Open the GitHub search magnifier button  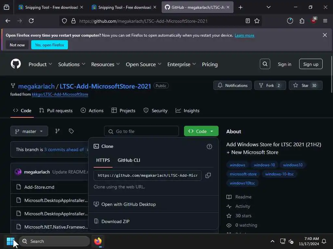click(x=265, y=64)
